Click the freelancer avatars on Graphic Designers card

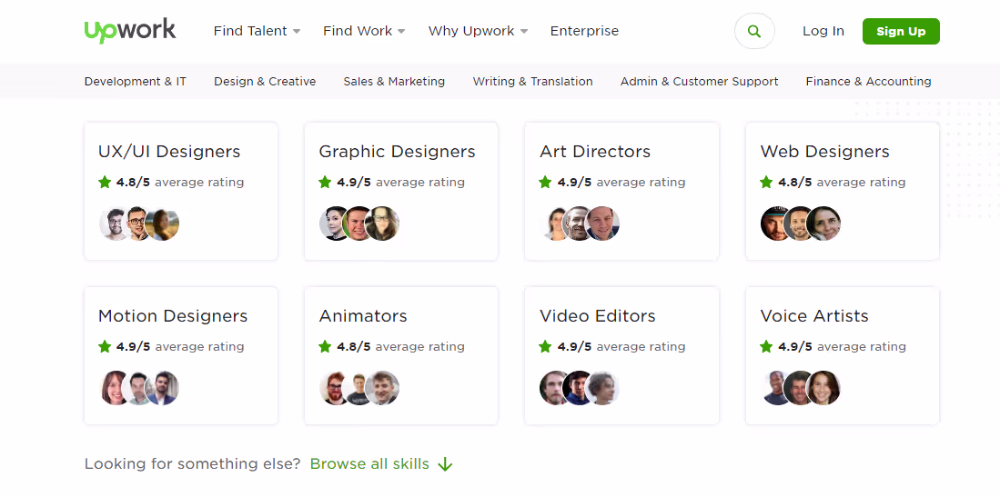tap(359, 224)
